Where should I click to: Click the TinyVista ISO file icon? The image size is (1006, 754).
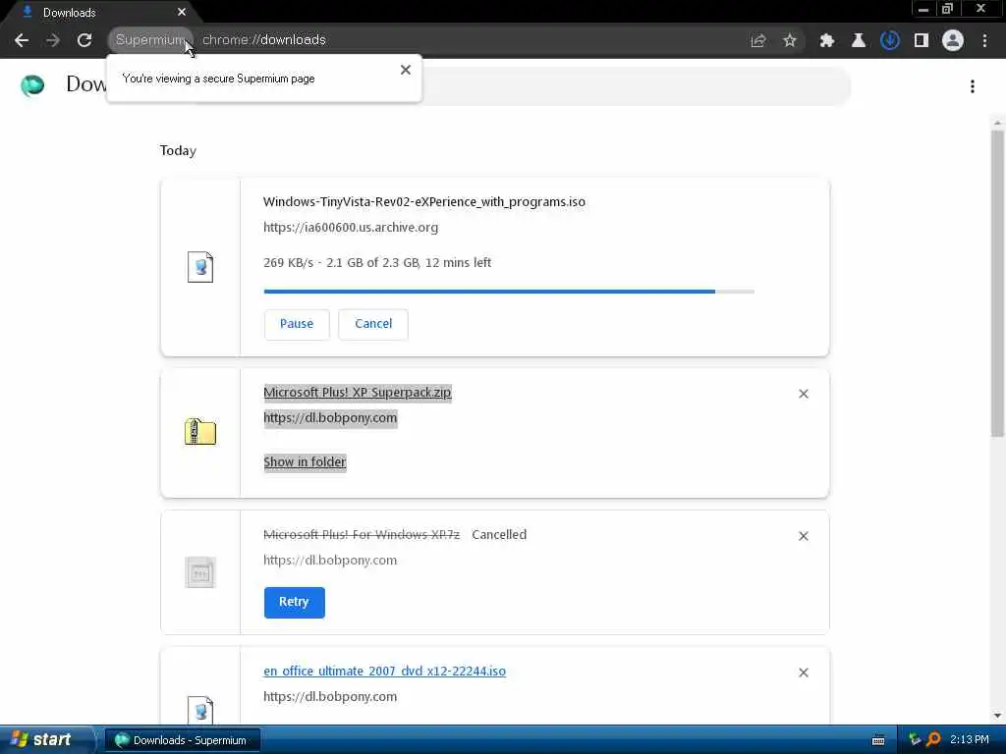tap(200, 267)
